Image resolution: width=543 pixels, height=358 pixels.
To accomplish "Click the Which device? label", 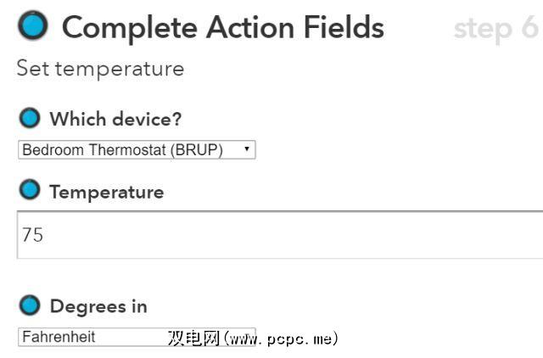I will point(115,119).
